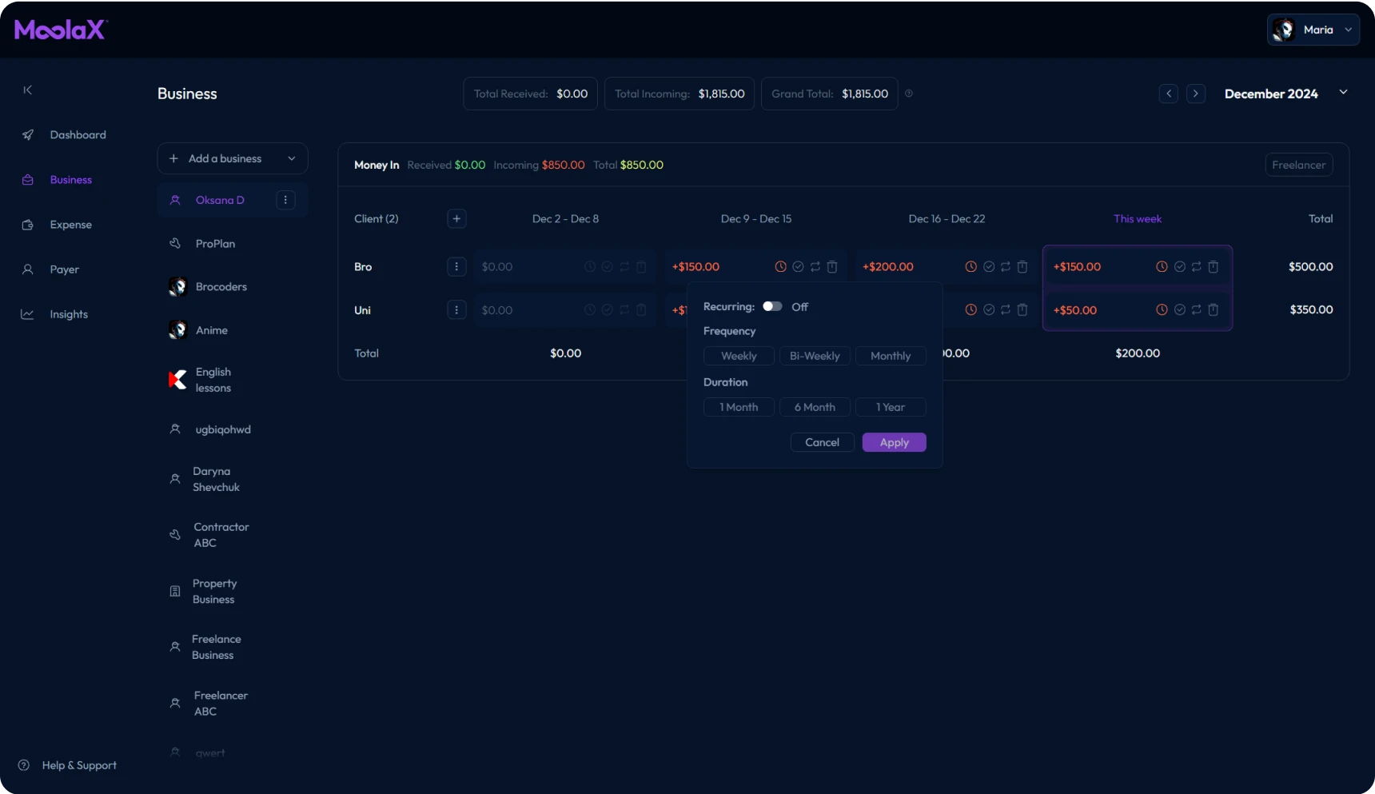Choose 6 Month duration
Viewport: 1375px width, 794px height.
point(815,407)
